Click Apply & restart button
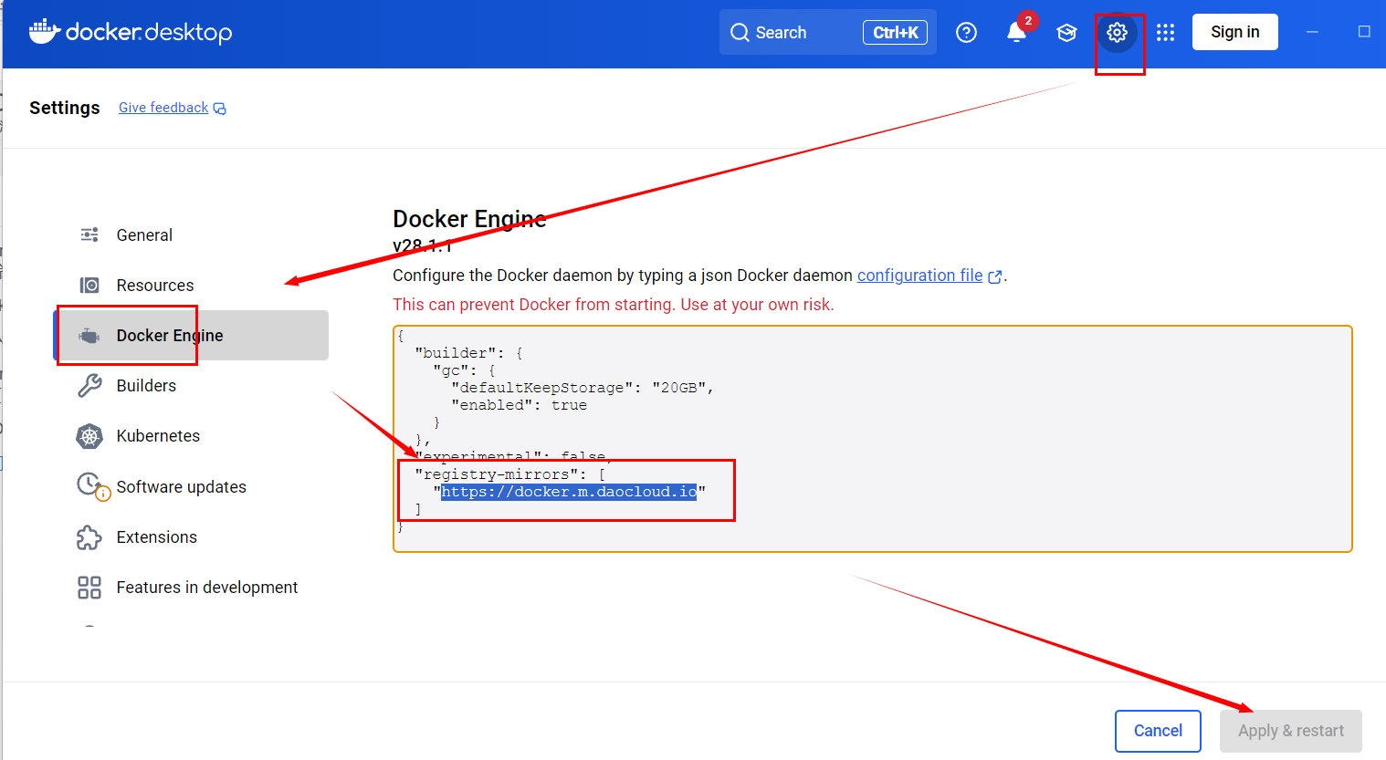This screenshot has height=760, width=1386. 1291,731
